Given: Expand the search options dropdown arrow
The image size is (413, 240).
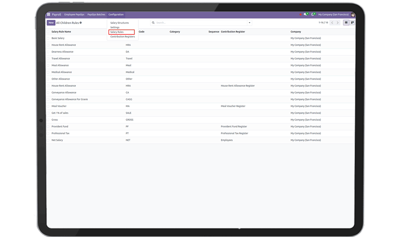Looking at the screenshot, I should tap(250, 23).
